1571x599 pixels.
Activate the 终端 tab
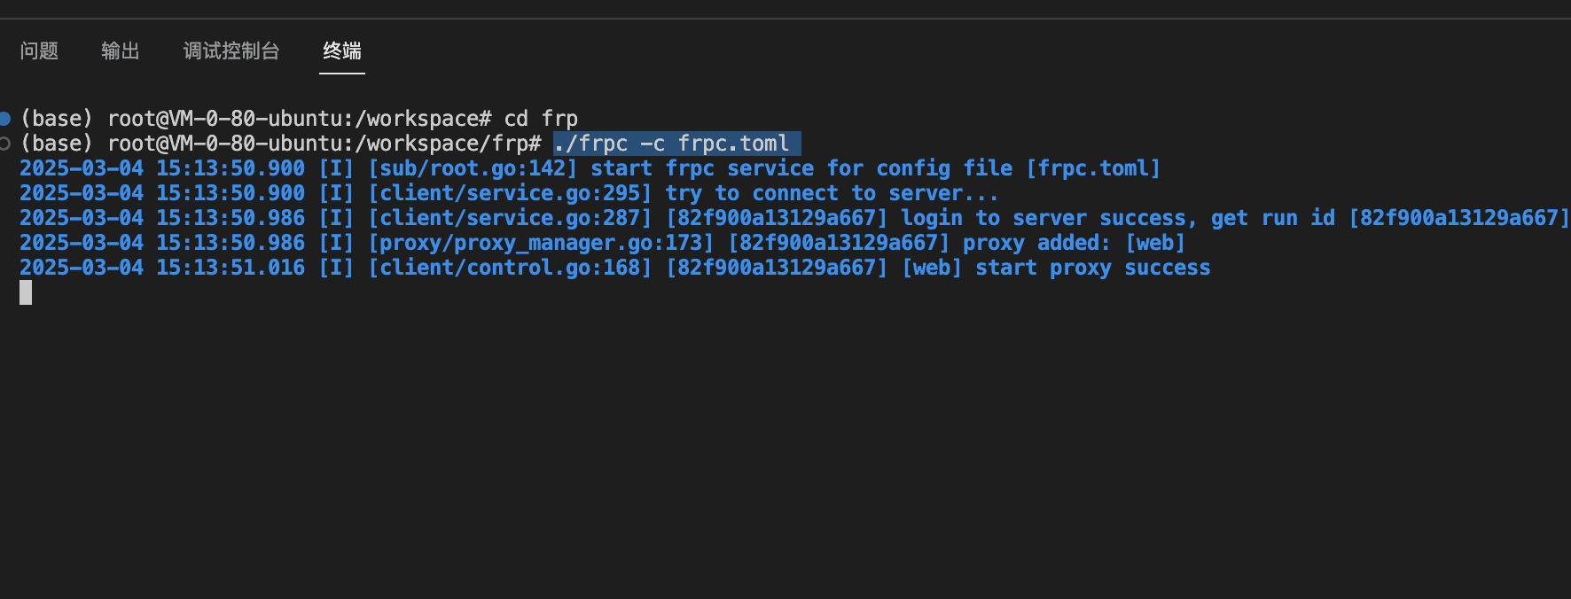(341, 51)
